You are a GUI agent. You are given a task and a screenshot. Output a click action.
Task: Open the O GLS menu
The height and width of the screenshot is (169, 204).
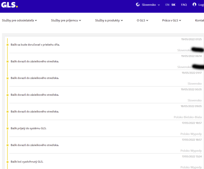pyautogui.click(x=142, y=20)
